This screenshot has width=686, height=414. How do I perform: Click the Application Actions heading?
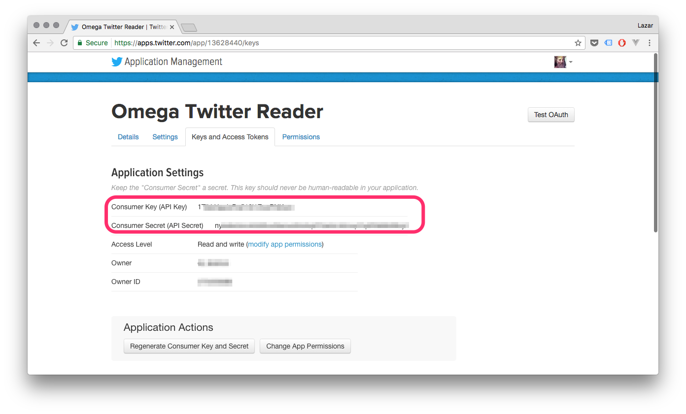coord(169,327)
